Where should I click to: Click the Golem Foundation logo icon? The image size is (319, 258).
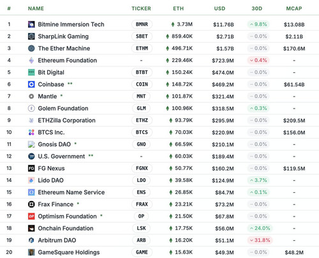pyautogui.click(x=31, y=109)
